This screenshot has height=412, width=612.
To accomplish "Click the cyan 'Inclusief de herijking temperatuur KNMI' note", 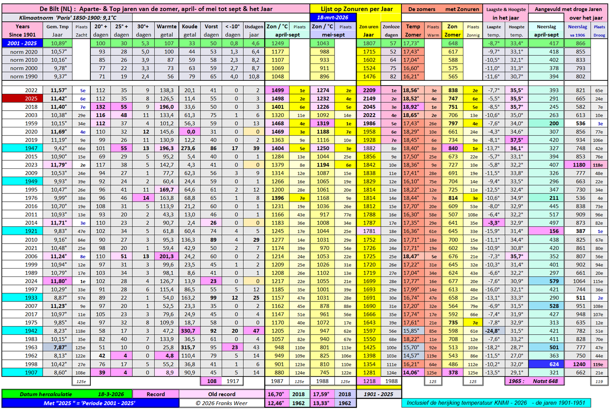I will [x=496, y=403].
